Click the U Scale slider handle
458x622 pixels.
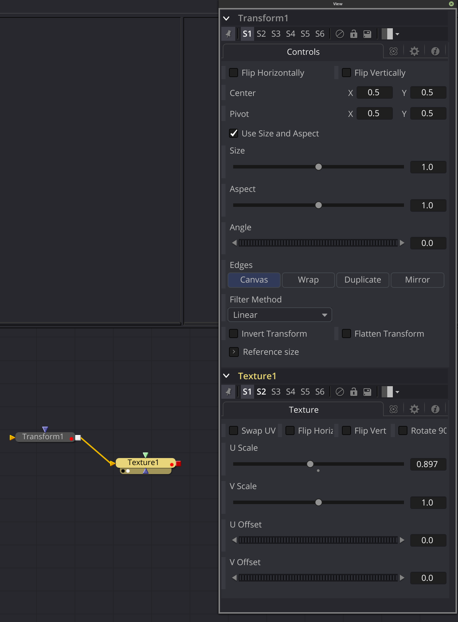310,464
